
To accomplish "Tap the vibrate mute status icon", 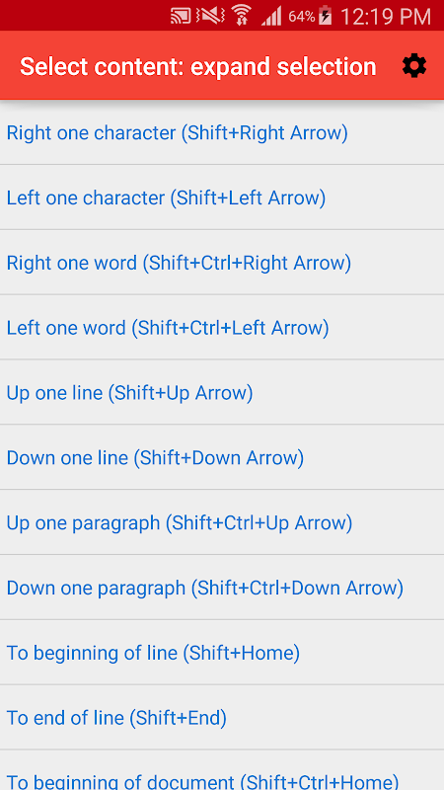I will tap(210, 16).
